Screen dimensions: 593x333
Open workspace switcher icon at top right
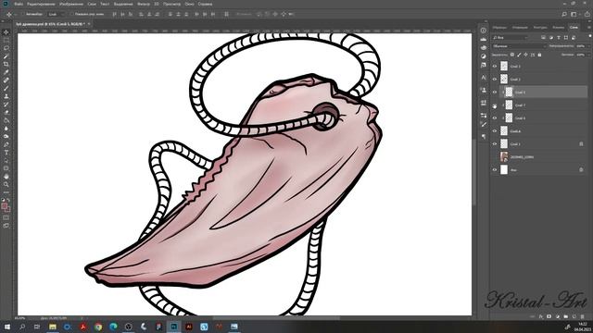coord(574,15)
